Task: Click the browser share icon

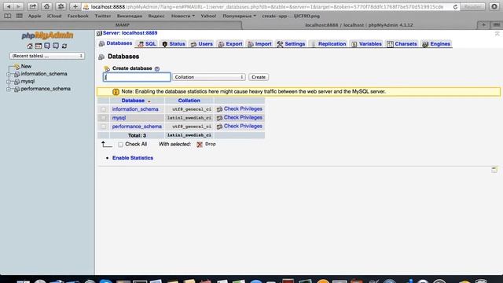Action: coord(33,6)
